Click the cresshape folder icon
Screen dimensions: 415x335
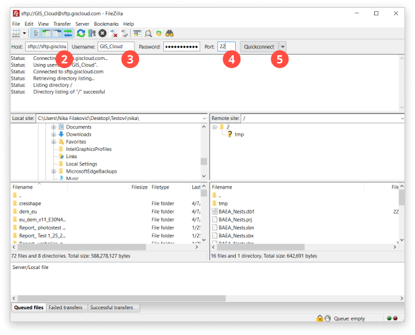click(x=14, y=204)
